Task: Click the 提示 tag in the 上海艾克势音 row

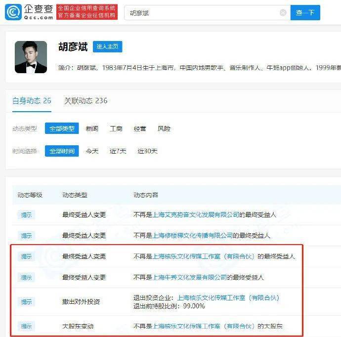Action: [26, 215]
